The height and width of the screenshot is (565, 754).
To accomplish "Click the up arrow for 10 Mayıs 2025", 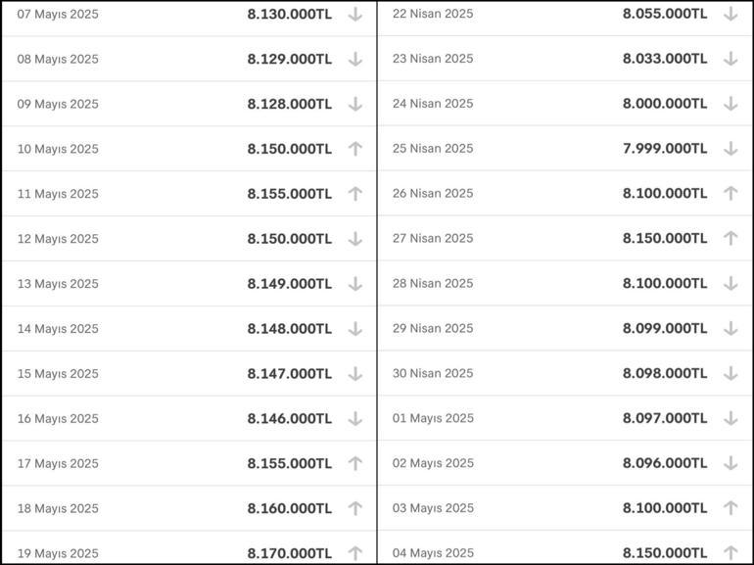I will click(354, 149).
